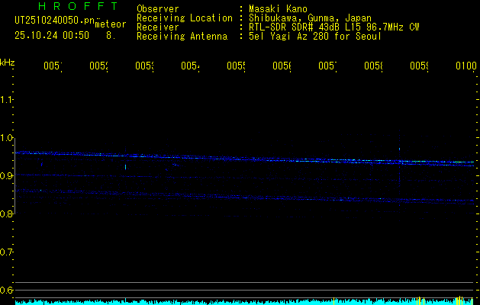Click the 0.6 kHz frequency axis tick
The image size is (480, 305).
point(8,290)
